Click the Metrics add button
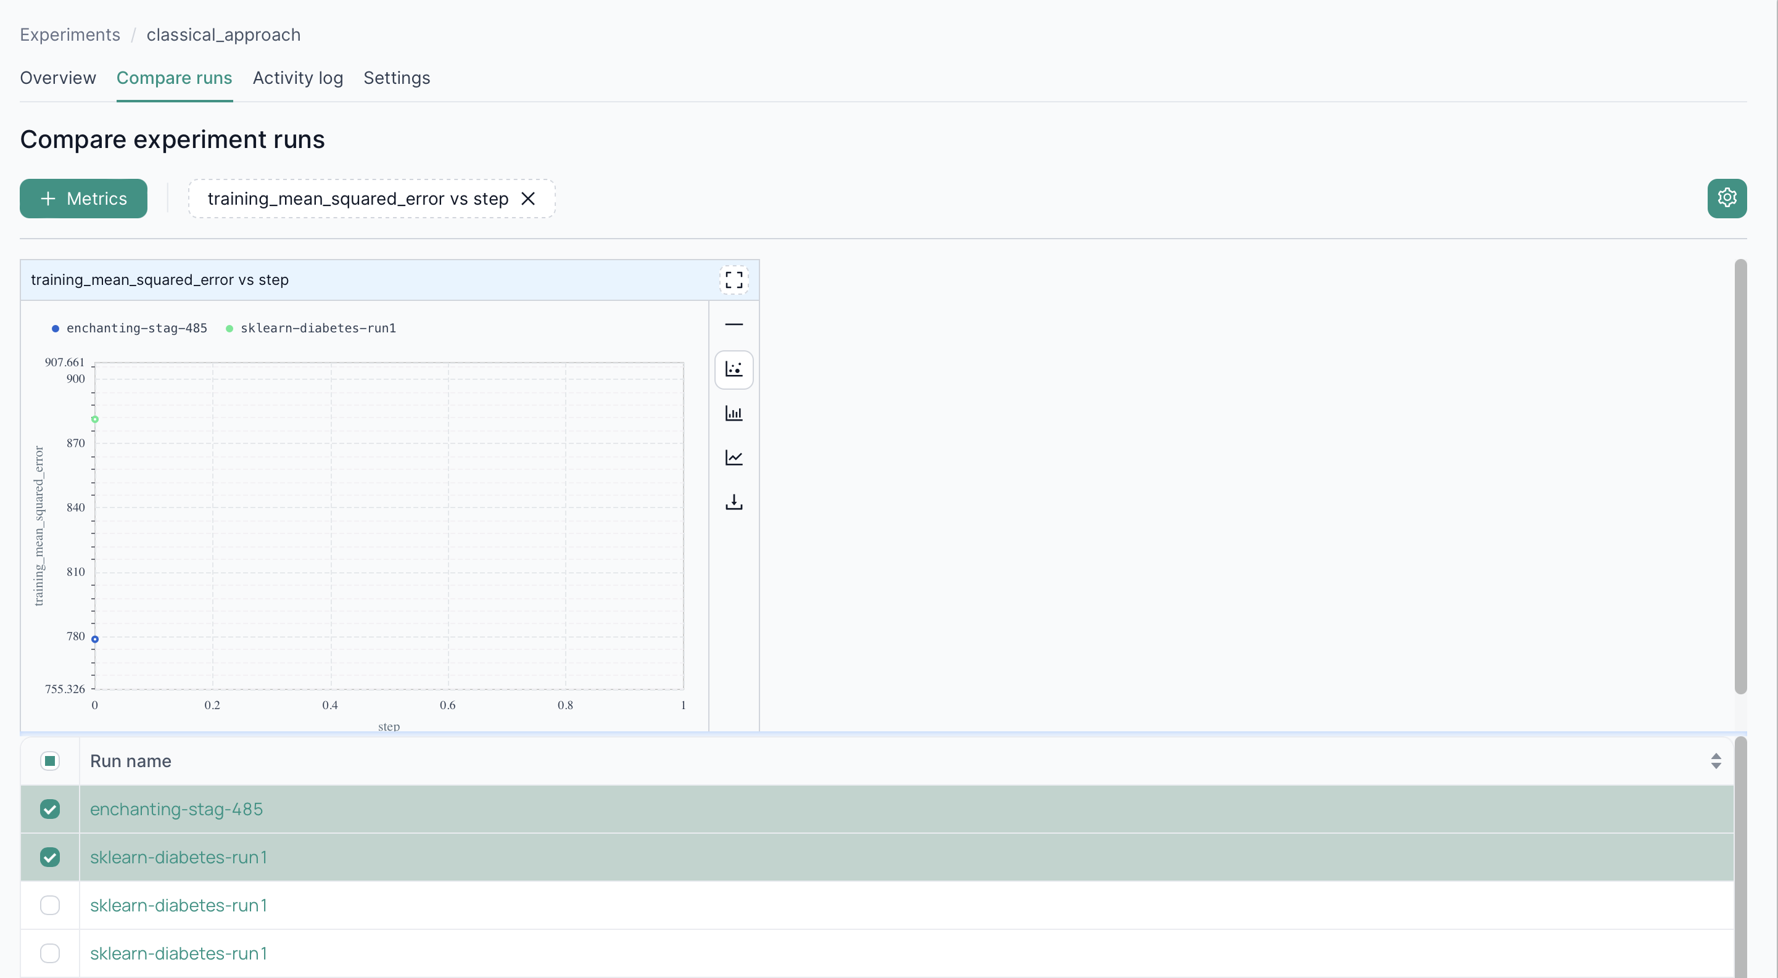Viewport: 1778px width, 978px height. click(83, 199)
